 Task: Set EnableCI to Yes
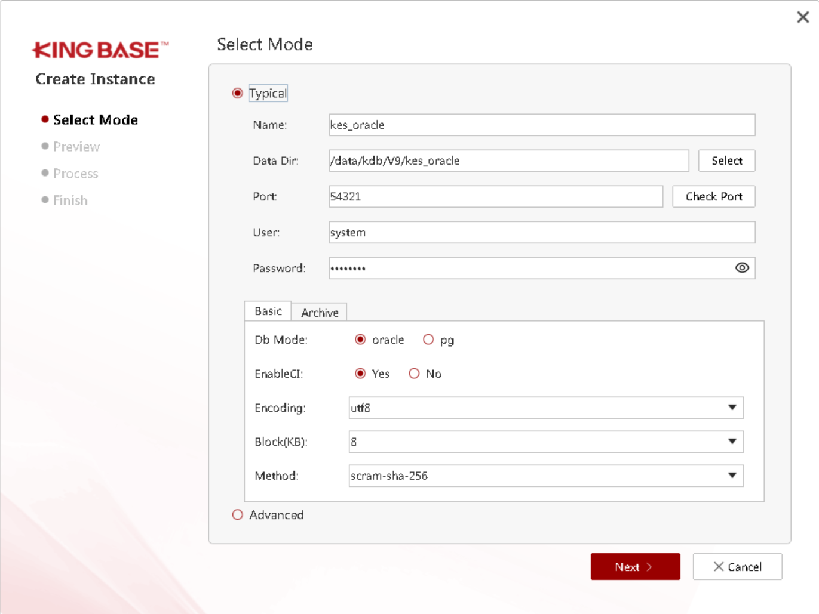(x=360, y=374)
